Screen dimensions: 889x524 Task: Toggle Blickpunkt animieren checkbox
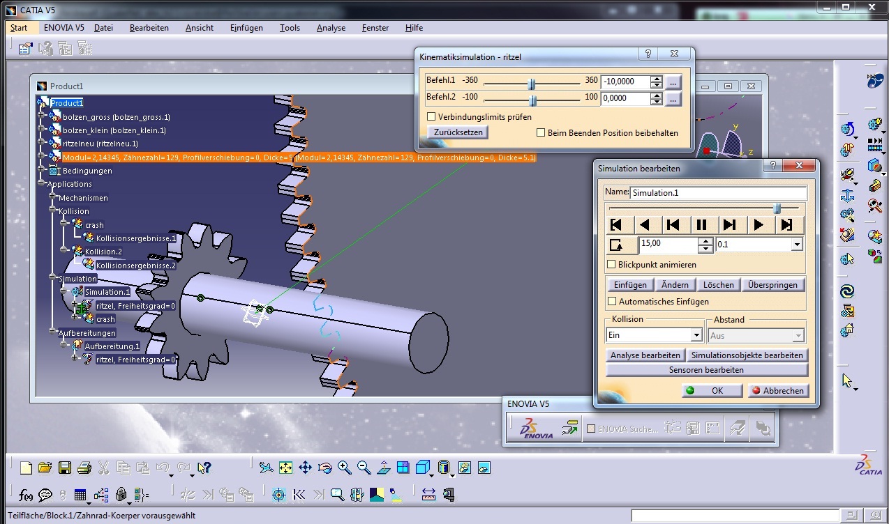611,265
